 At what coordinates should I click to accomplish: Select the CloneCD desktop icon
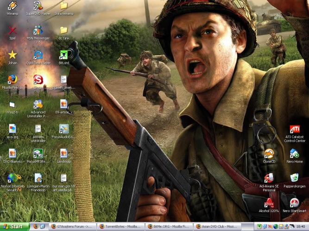(x=269, y=154)
